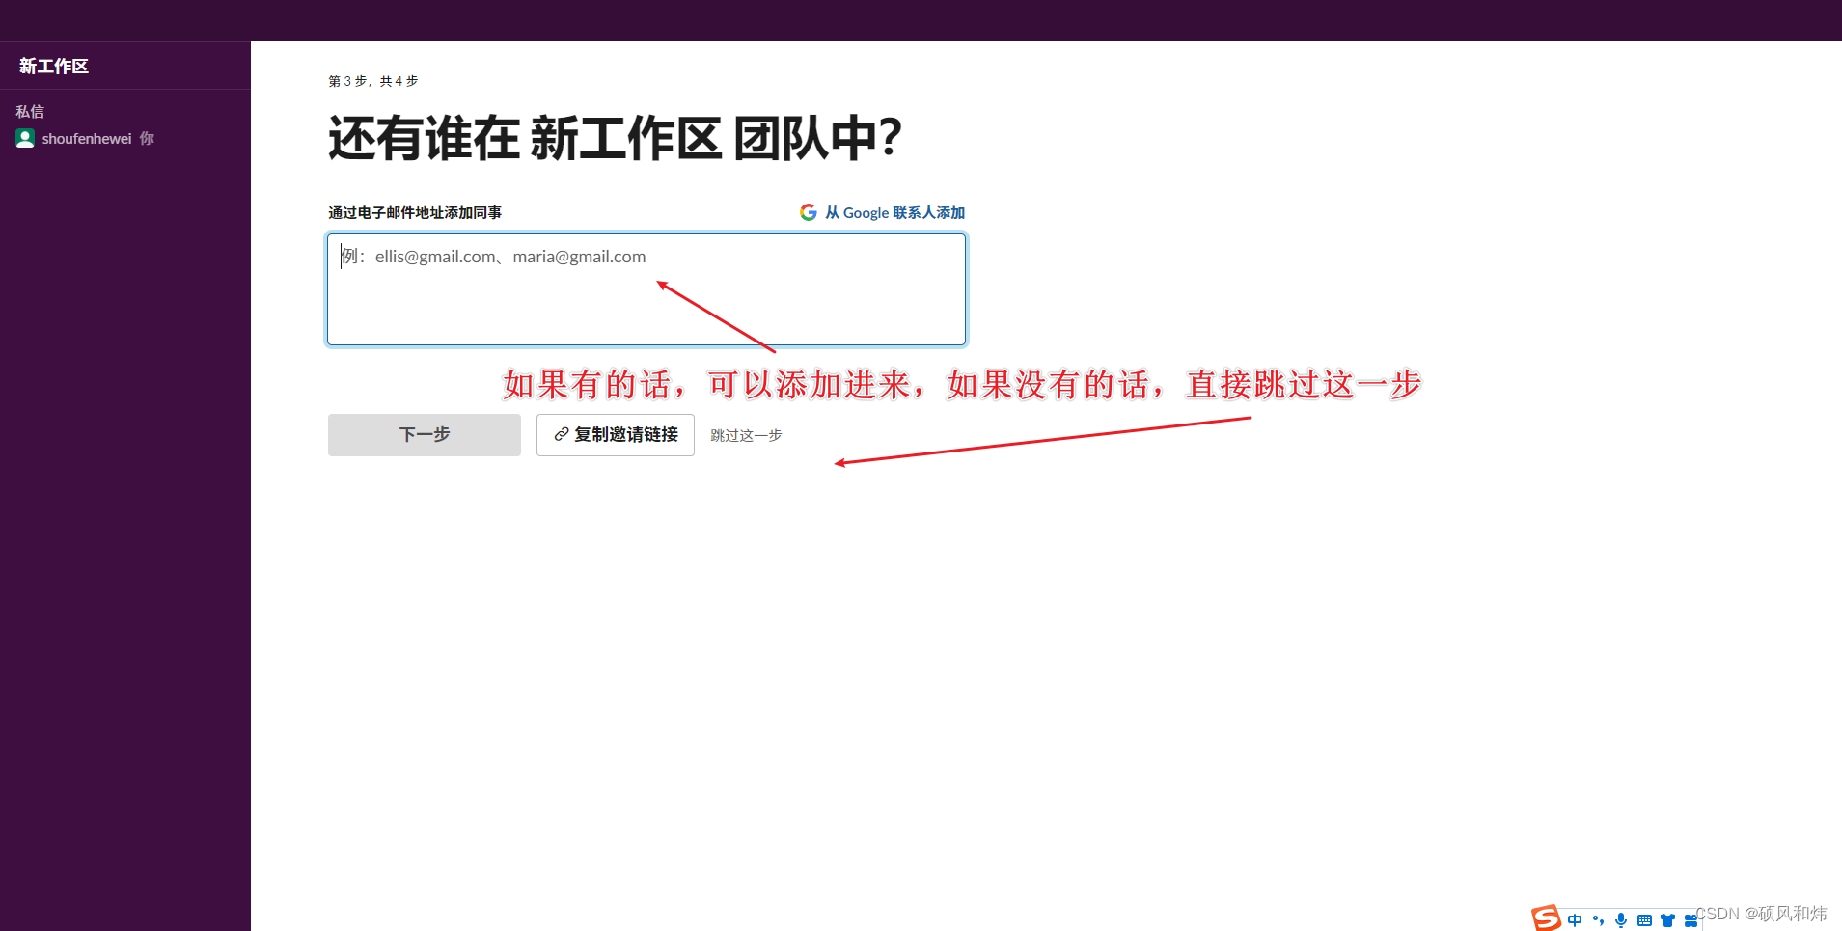Click the Google logo next to contacts link

coord(809,212)
